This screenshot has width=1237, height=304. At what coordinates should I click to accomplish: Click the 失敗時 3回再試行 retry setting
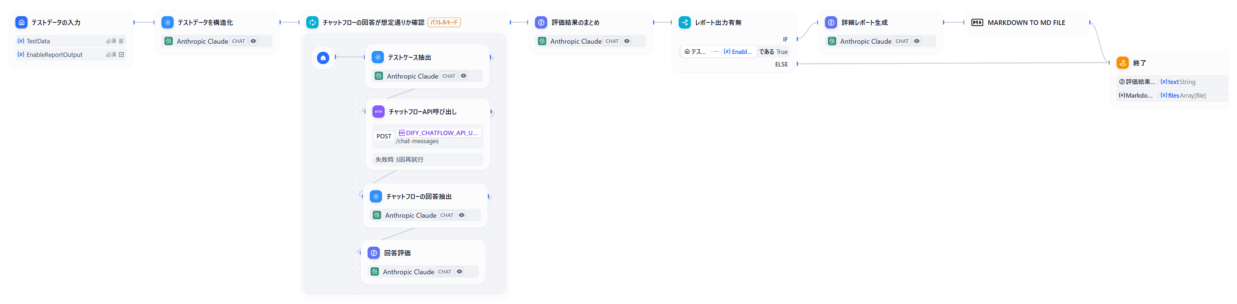pos(428,159)
